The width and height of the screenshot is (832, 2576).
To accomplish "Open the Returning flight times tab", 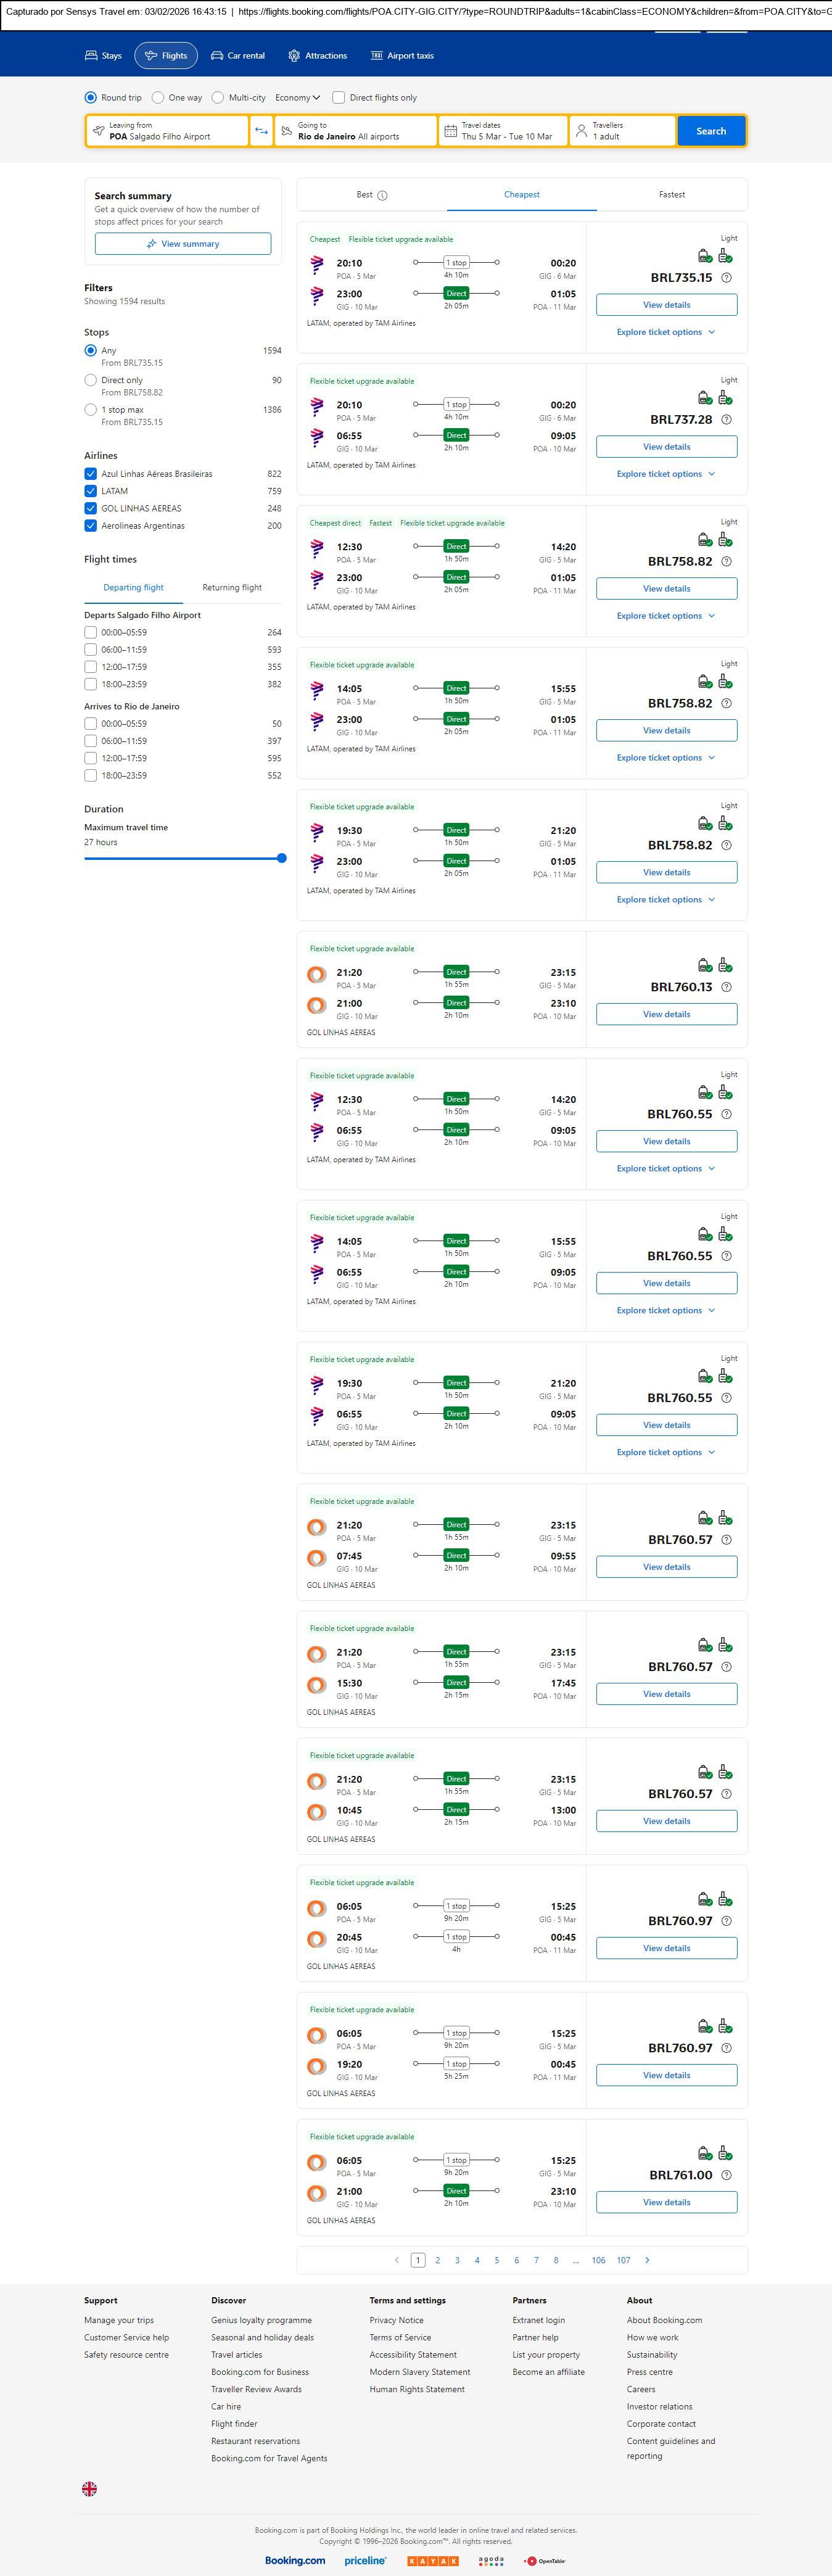I will point(232,588).
